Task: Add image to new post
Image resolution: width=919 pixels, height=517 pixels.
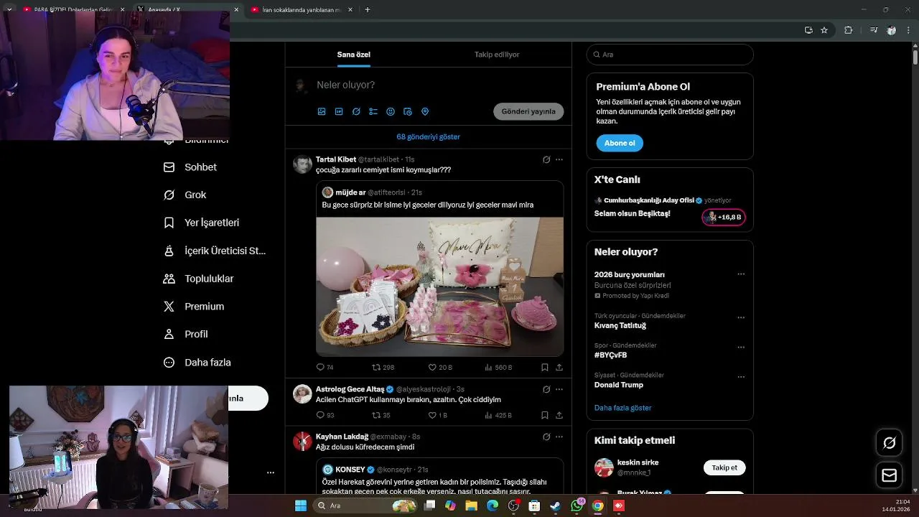Action: pyautogui.click(x=322, y=111)
